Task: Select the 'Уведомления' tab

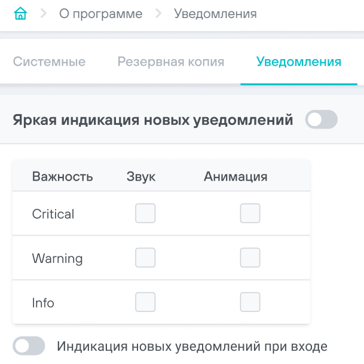Action: (298, 62)
